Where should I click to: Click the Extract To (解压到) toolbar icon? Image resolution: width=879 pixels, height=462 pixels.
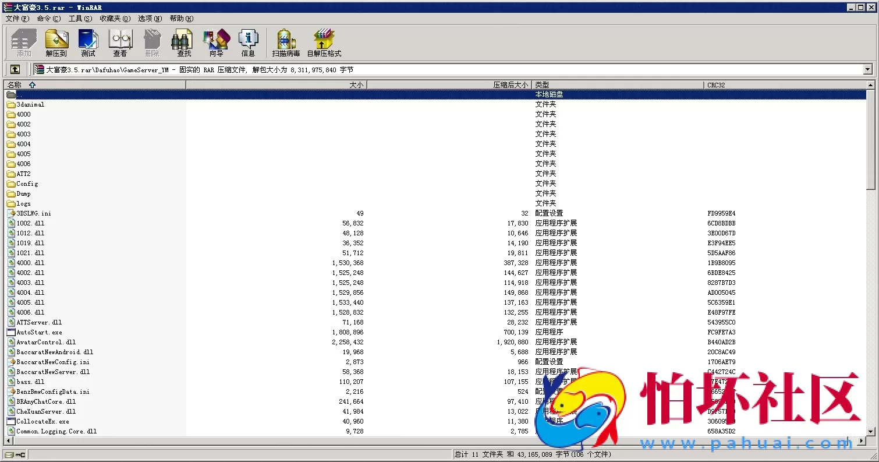coord(56,43)
